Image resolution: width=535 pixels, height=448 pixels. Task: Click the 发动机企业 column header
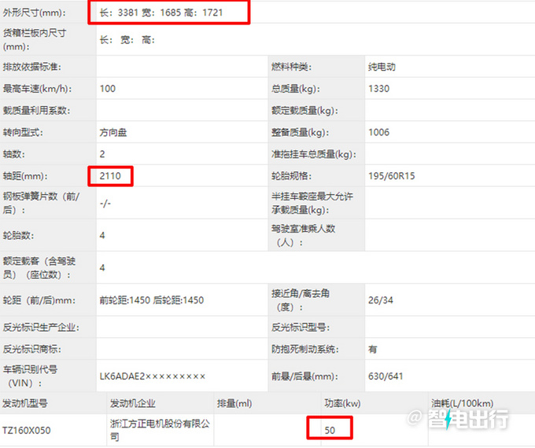click(x=132, y=403)
